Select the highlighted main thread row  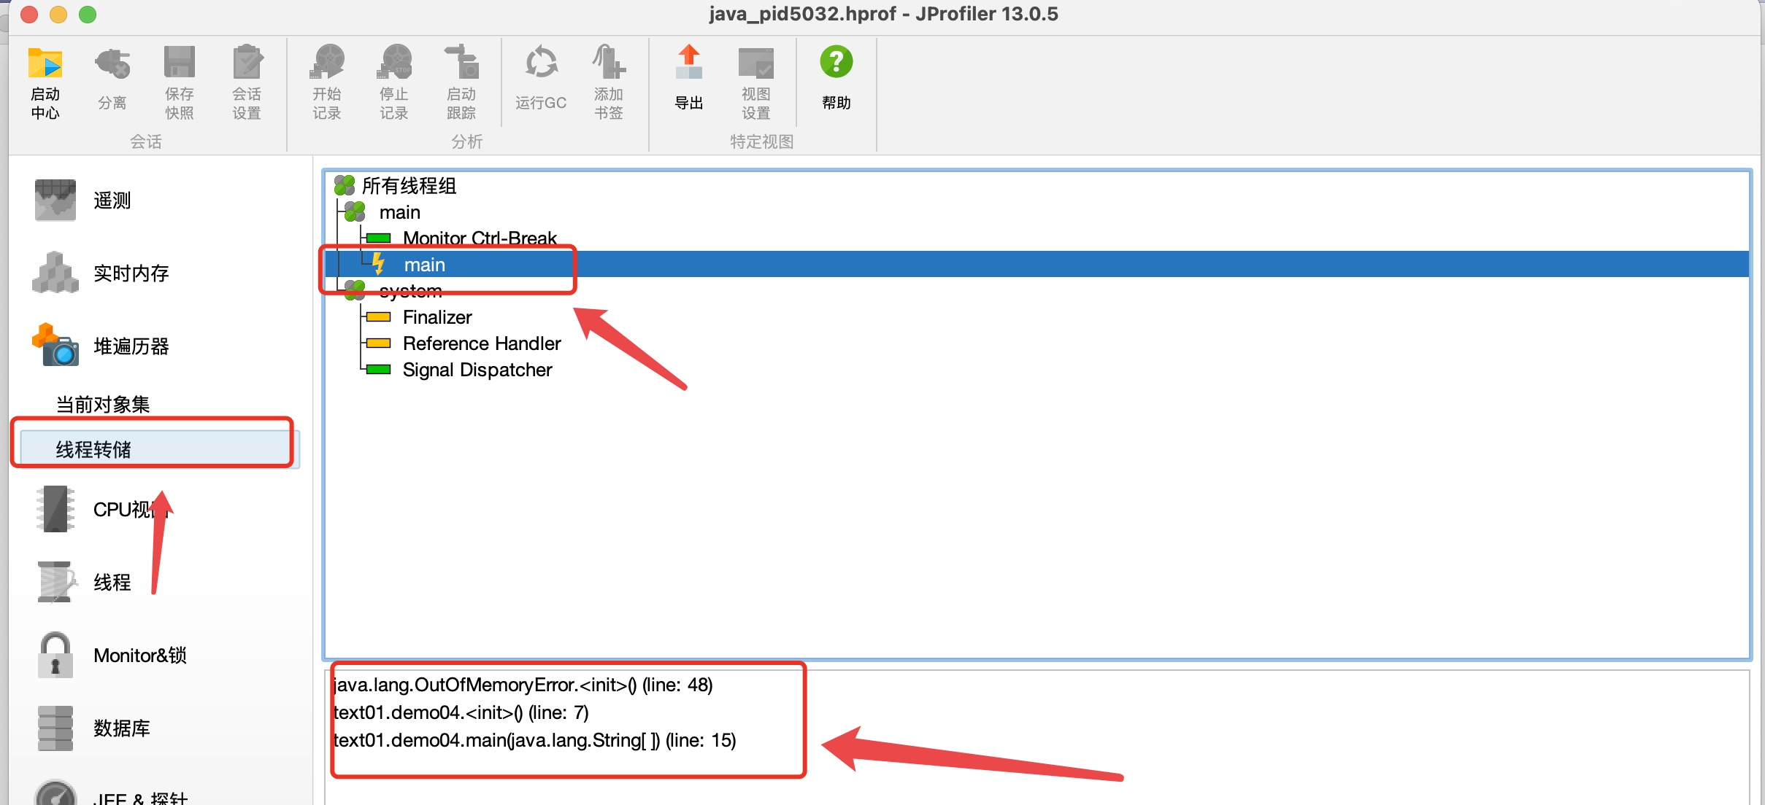[x=1037, y=264]
